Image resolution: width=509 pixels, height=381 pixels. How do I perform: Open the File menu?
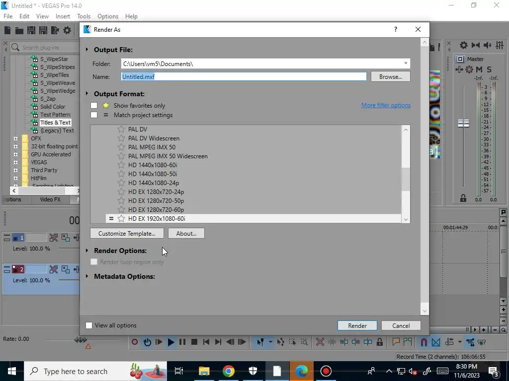point(8,16)
